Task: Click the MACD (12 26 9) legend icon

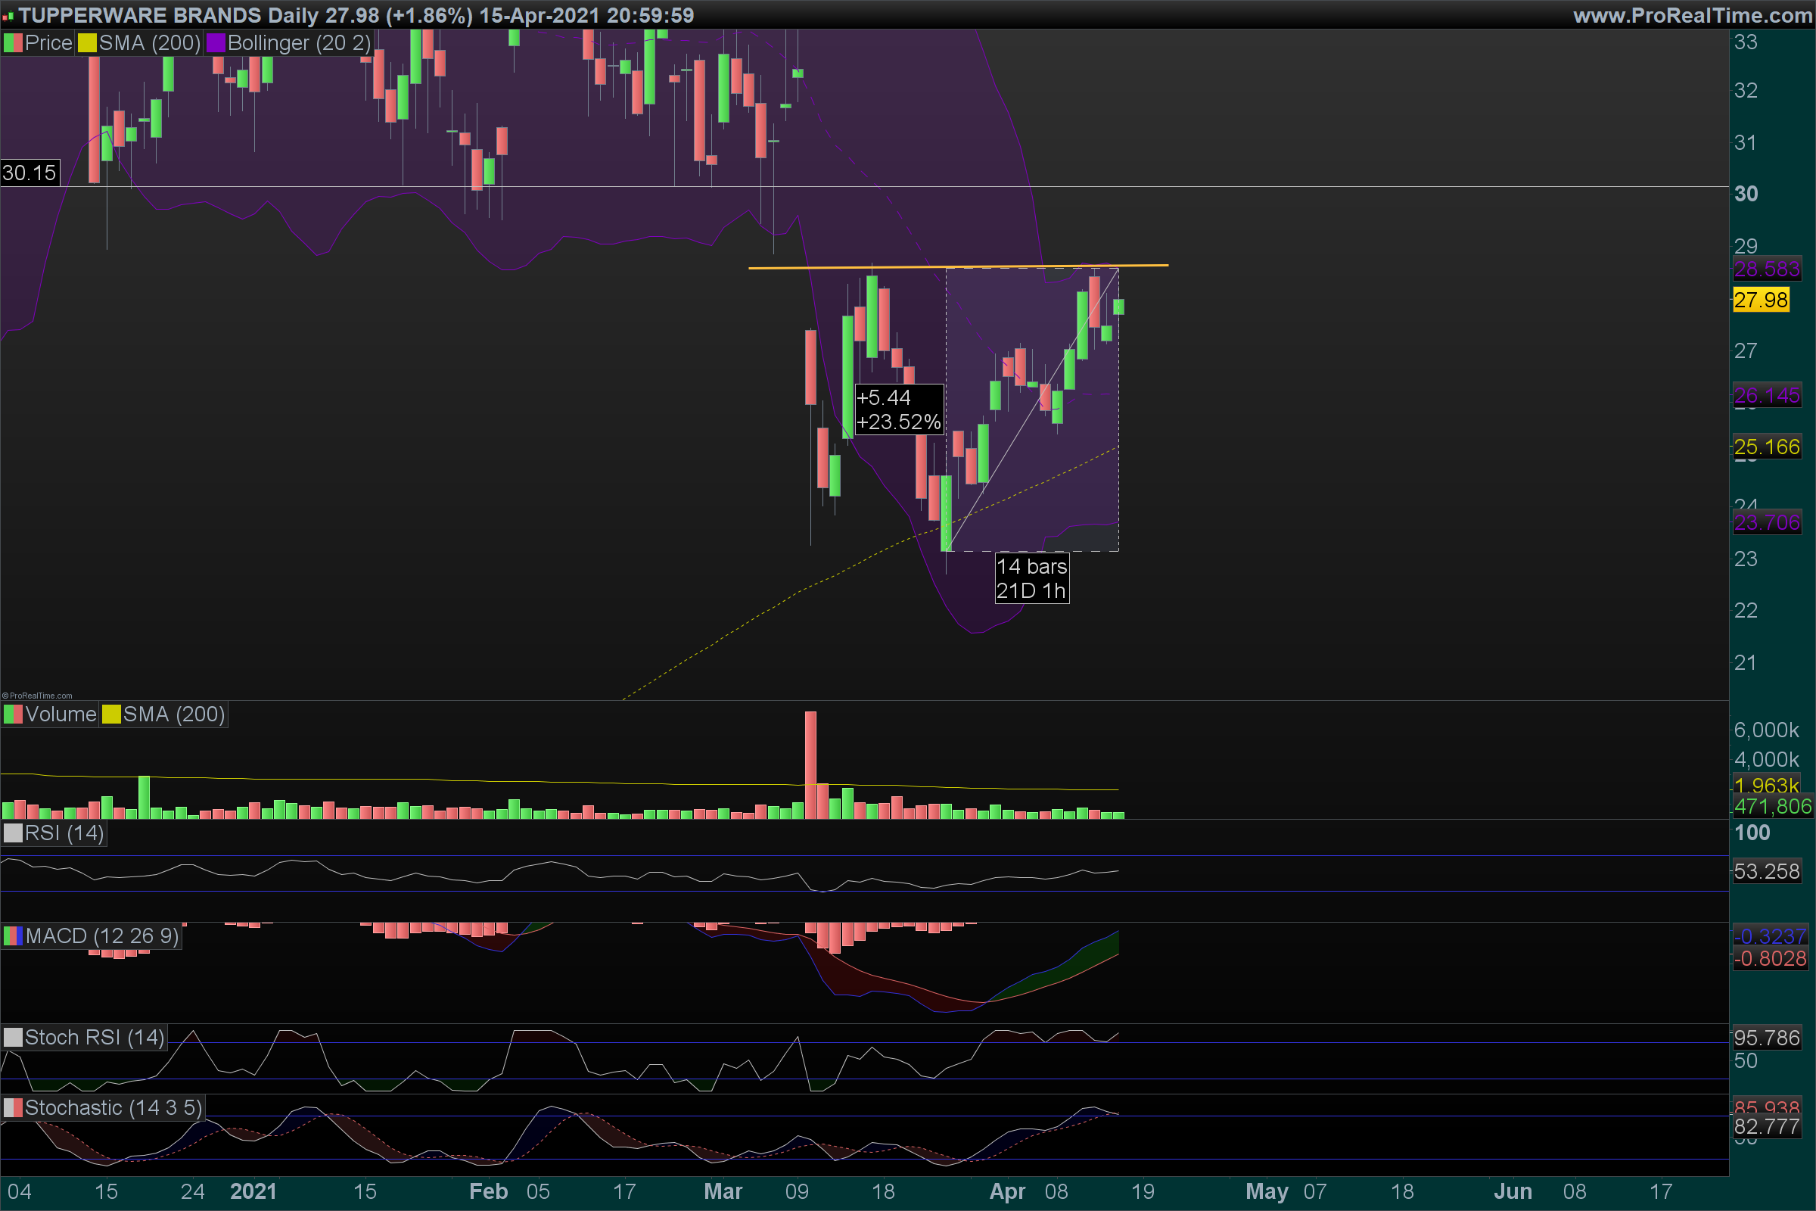Action: [x=13, y=936]
